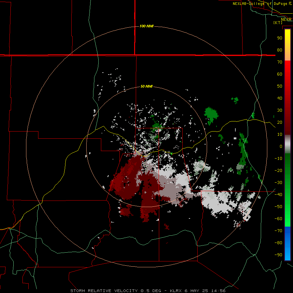Click the [KT] units label

coord(278,22)
